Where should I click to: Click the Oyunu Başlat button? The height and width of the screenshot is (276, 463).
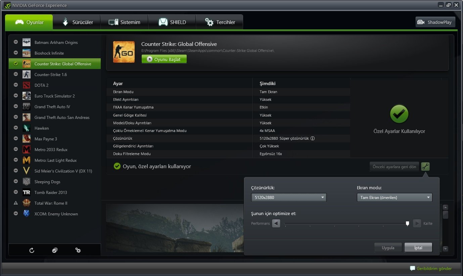pos(164,59)
